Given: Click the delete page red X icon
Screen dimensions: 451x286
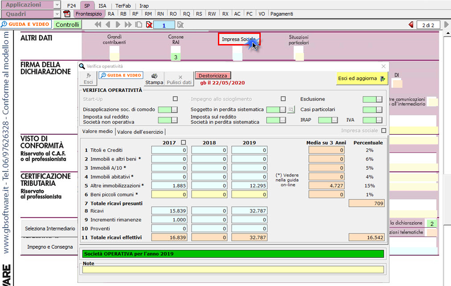Looking at the screenshot, I should pos(149,25).
